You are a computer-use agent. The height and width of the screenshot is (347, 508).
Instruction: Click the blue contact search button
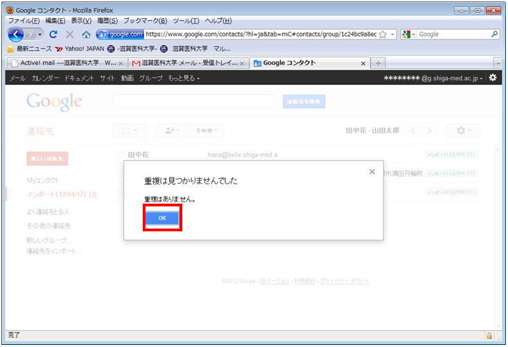pyautogui.click(x=304, y=101)
